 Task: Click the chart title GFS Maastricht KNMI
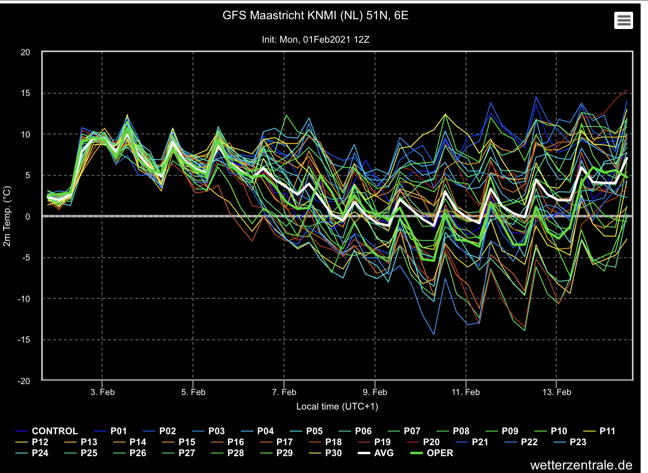(315, 15)
